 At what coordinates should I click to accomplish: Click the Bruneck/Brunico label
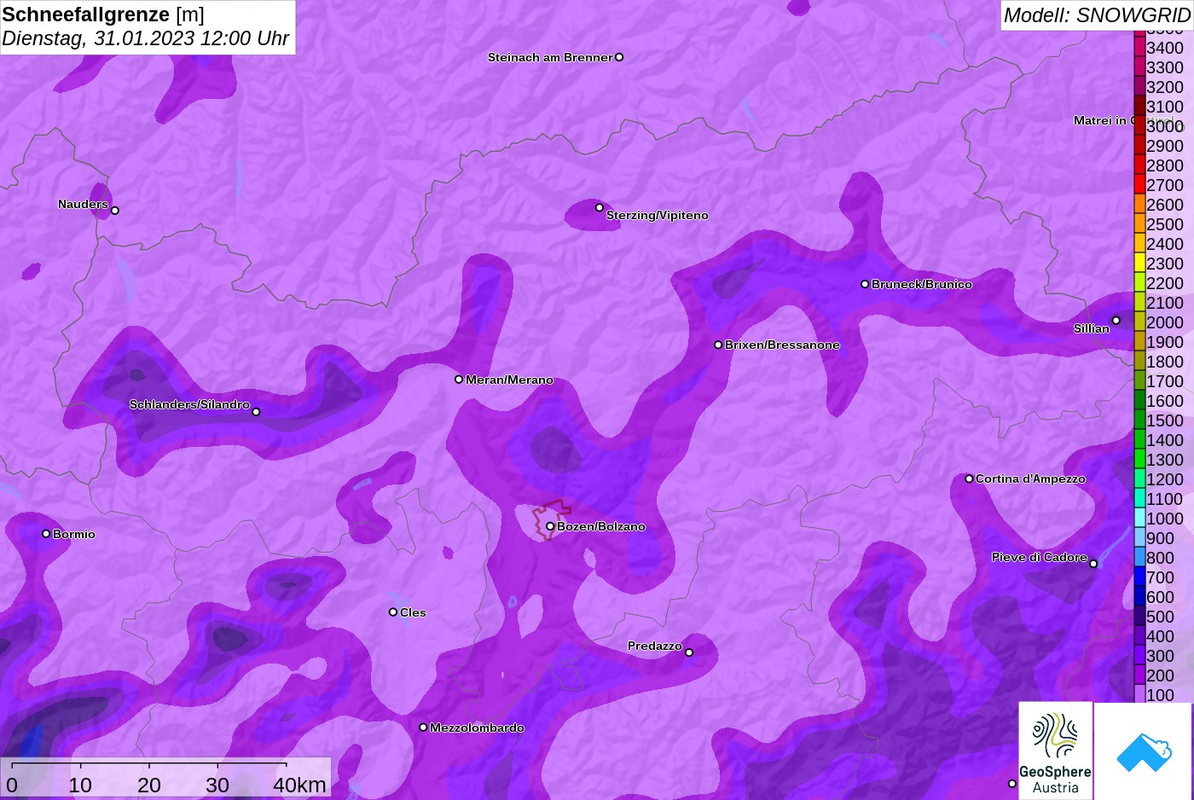[922, 284]
